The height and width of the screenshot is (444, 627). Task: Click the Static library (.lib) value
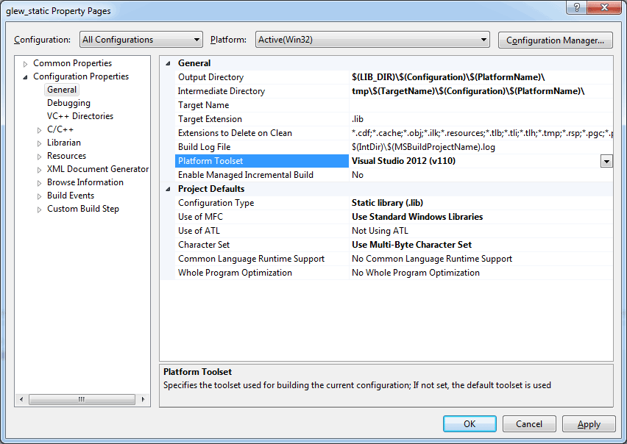click(387, 203)
